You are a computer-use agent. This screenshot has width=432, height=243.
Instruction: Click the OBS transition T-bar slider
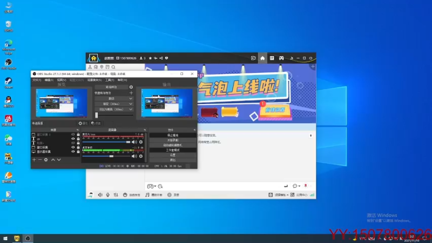pos(114,115)
